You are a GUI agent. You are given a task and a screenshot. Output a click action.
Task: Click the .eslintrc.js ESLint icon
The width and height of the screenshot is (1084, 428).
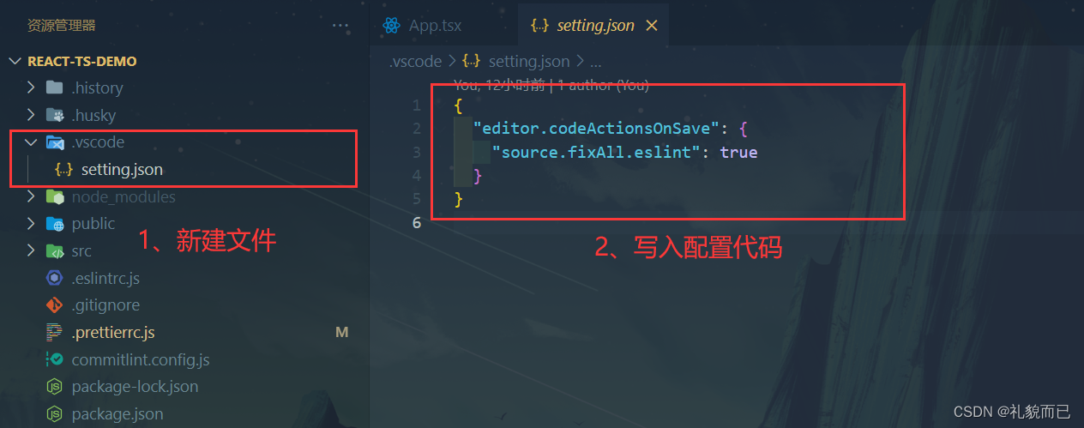click(x=55, y=278)
